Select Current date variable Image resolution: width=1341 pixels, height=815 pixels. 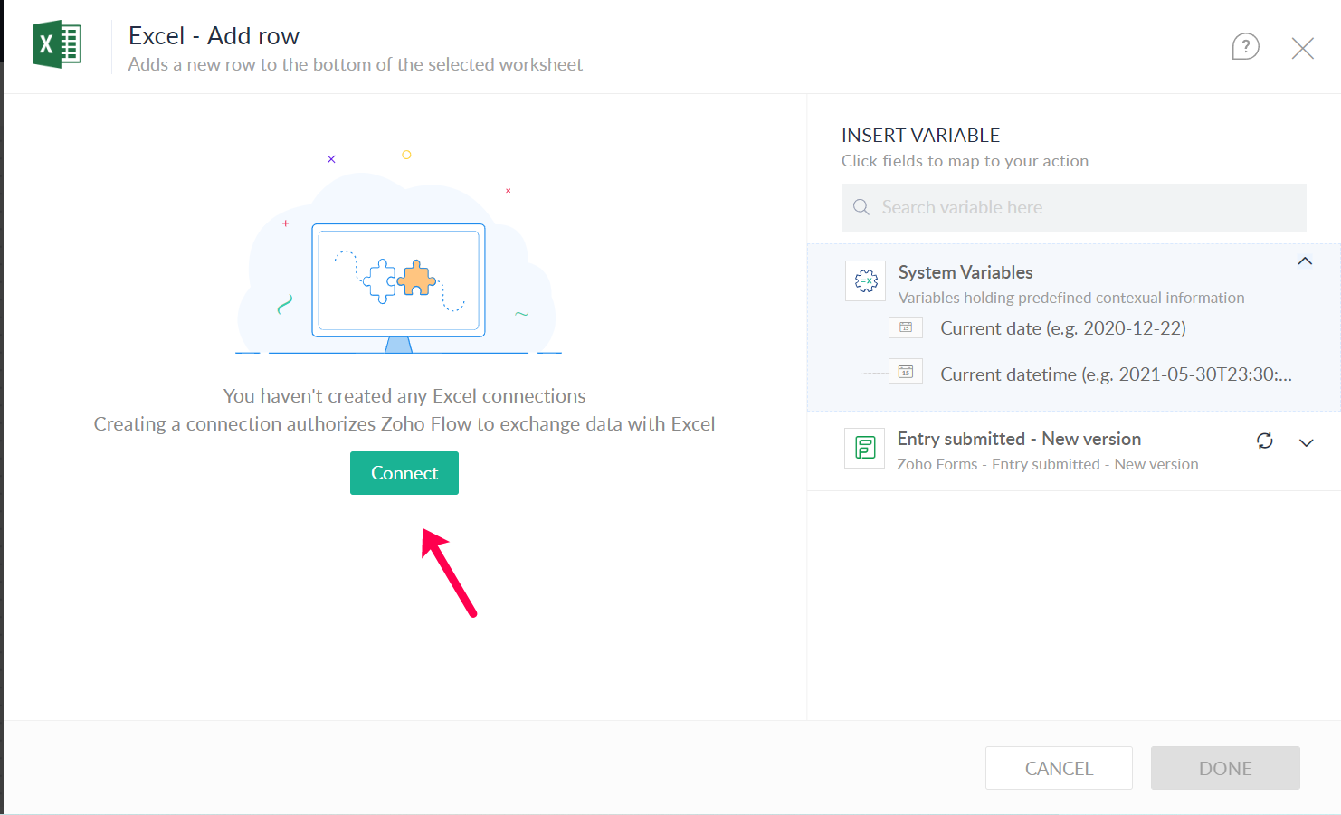[1062, 328]
